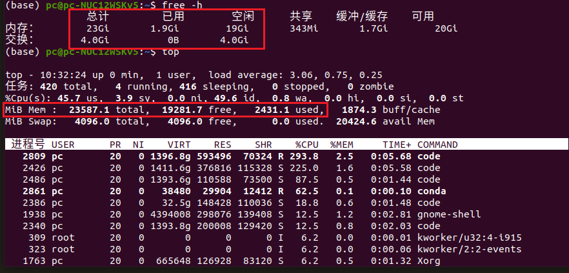
Task: Click the 420 total tasks value
Action: click(48, 86)
